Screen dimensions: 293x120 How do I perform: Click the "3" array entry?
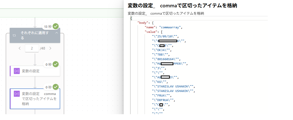tap(159, 68)
